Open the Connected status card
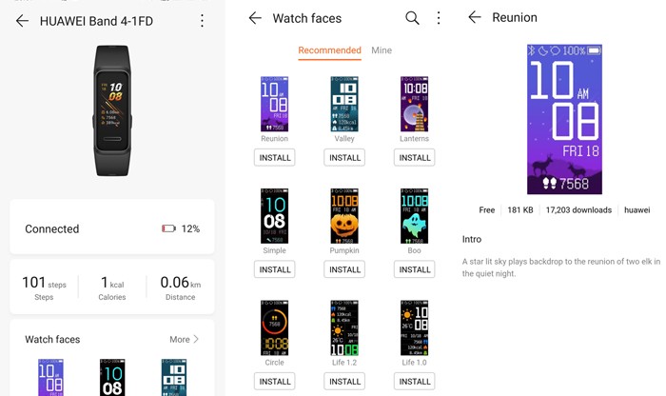Screen dimensions: 666x396 pyautogui.click(x=112, y=227)
